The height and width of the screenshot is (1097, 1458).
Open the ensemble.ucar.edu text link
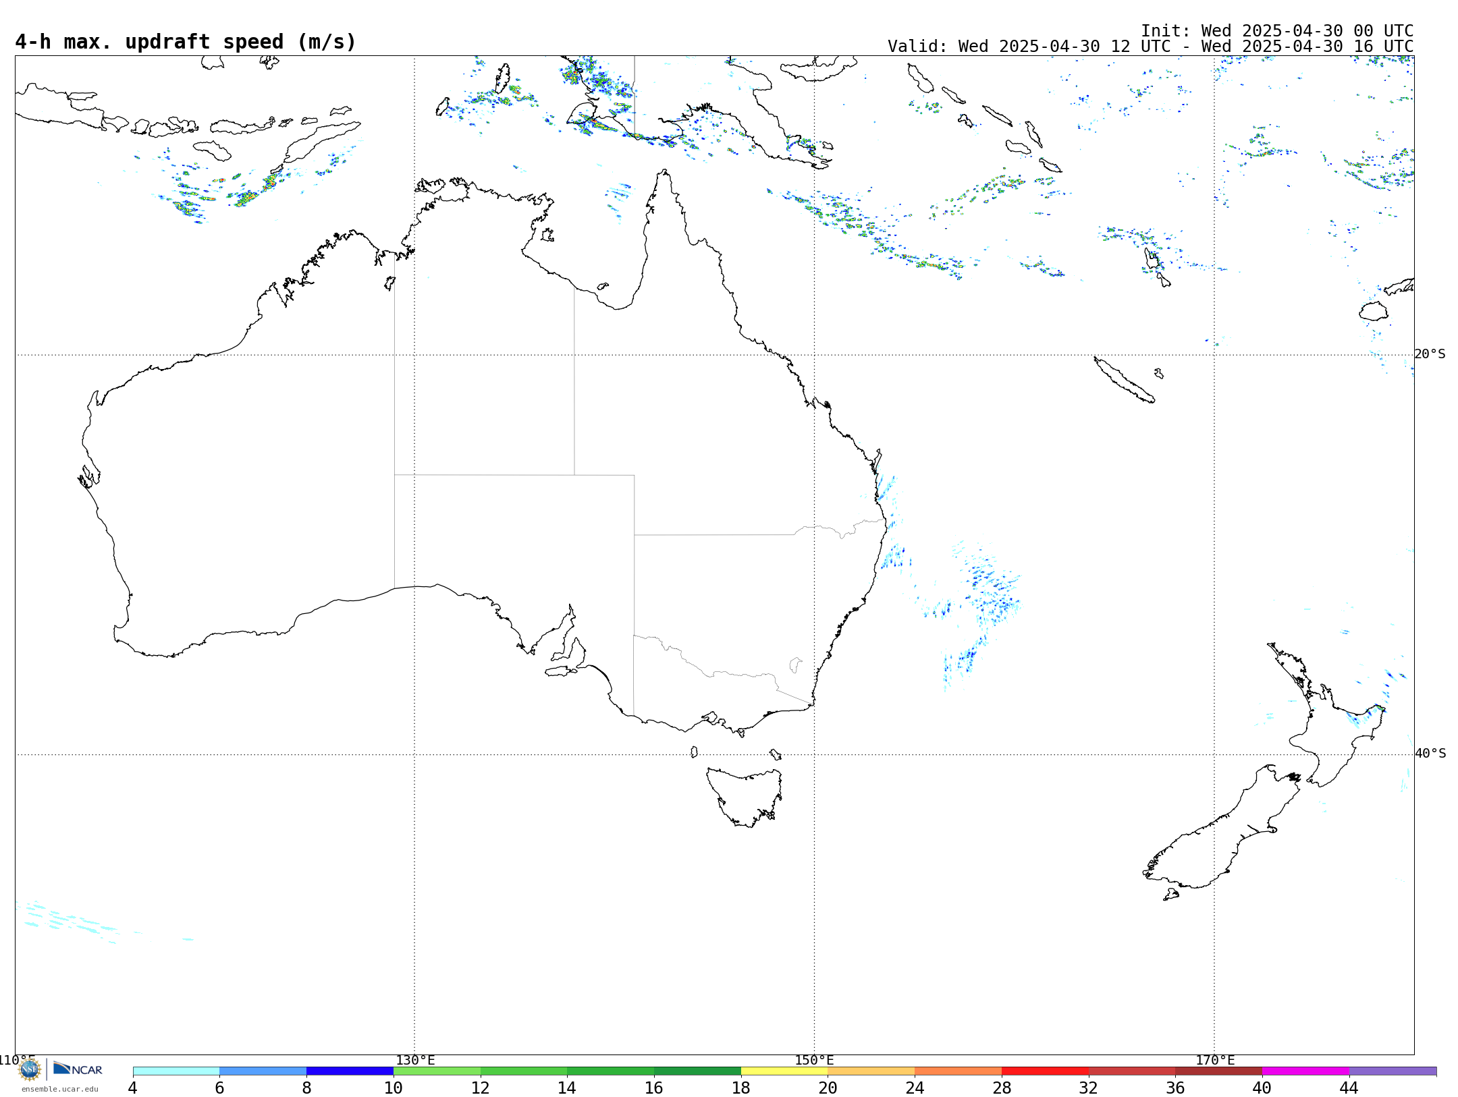[60, 1089]
